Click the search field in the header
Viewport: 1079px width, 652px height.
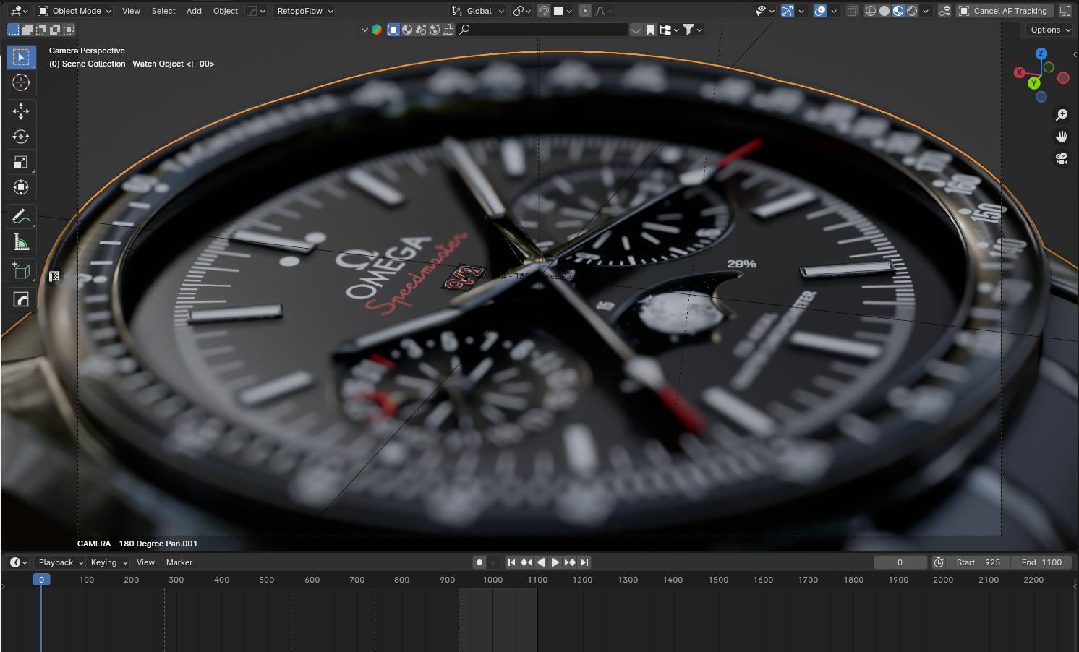[543, 30]
